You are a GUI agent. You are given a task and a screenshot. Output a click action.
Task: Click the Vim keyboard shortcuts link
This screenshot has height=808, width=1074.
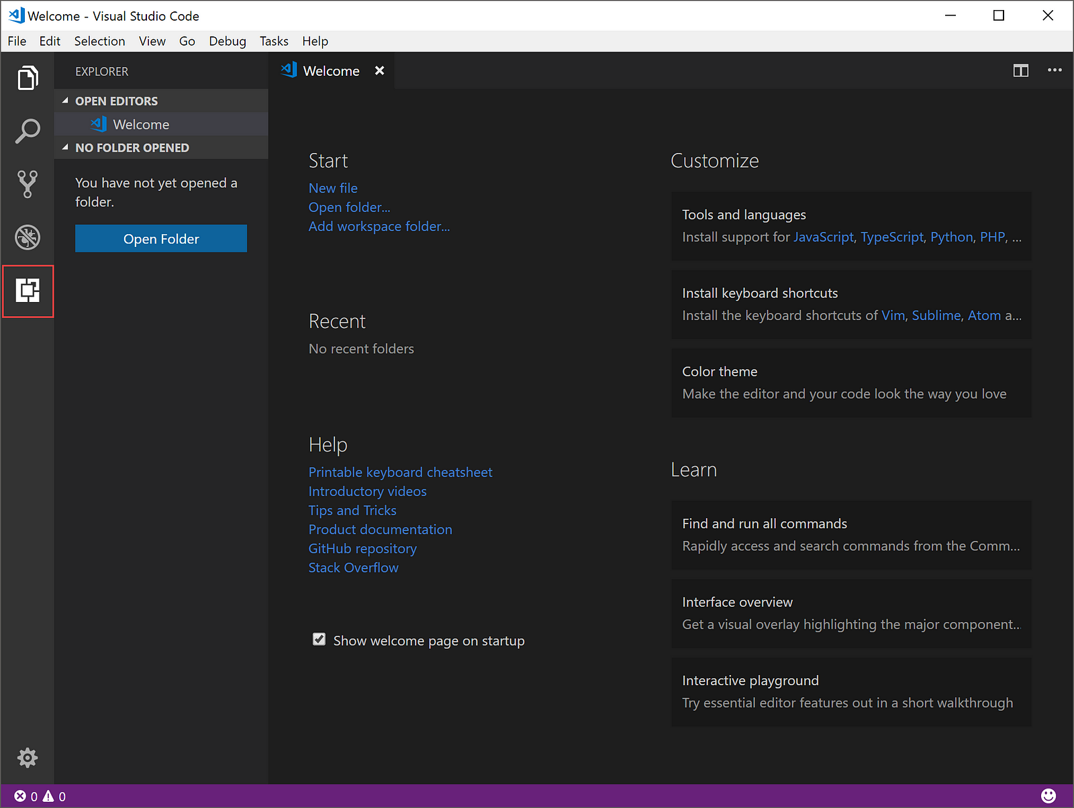tap(893, 315)
